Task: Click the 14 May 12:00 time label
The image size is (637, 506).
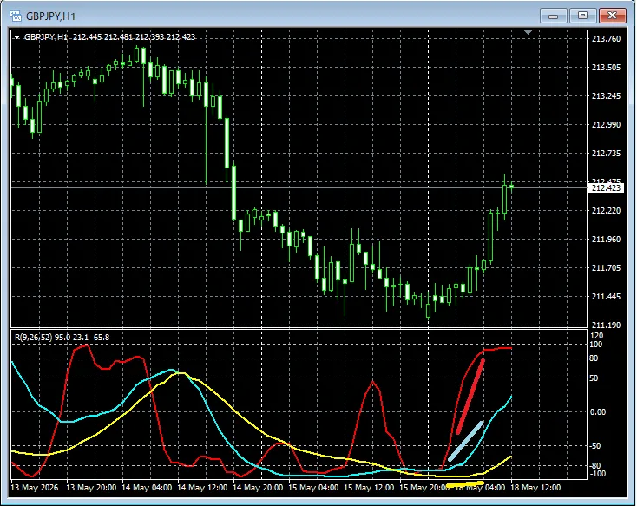Action: 202,488
